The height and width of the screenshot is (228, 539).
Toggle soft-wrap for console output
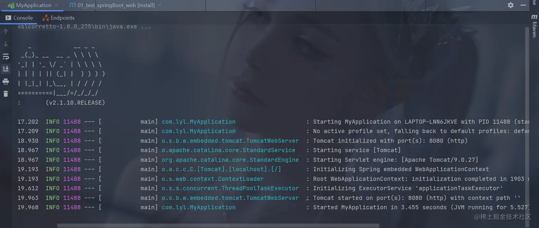click(6, 57)
